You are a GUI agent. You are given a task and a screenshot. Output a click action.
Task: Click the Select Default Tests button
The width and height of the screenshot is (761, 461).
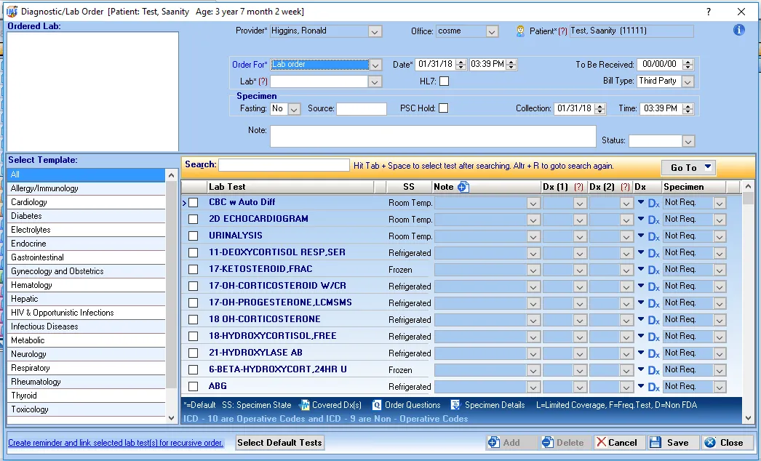point(279,442)
